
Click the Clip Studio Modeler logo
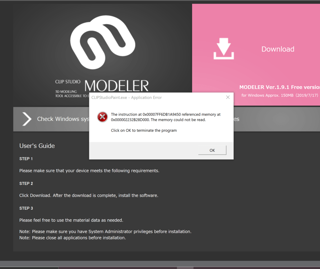102,42
